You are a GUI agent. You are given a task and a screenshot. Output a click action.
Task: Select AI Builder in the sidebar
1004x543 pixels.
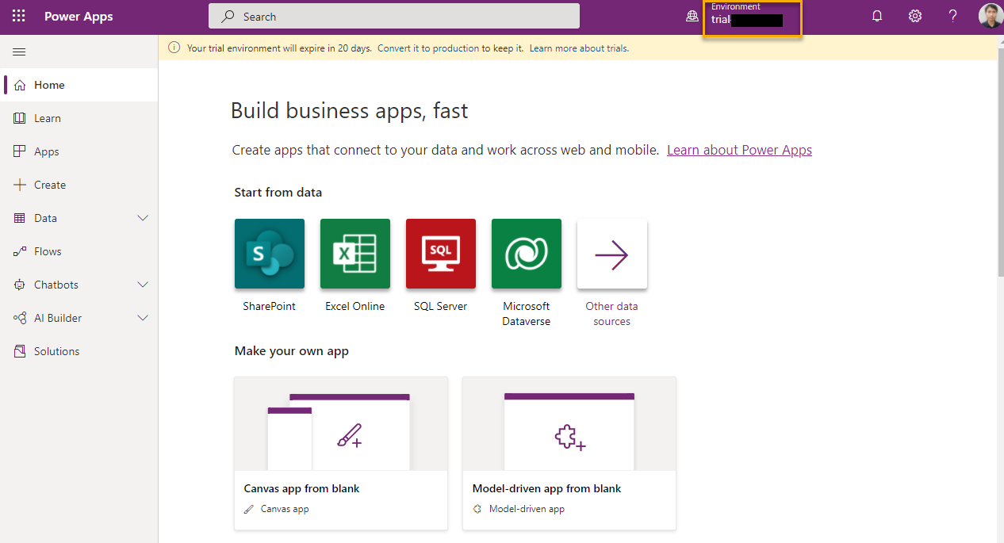[x=79, y=318]
